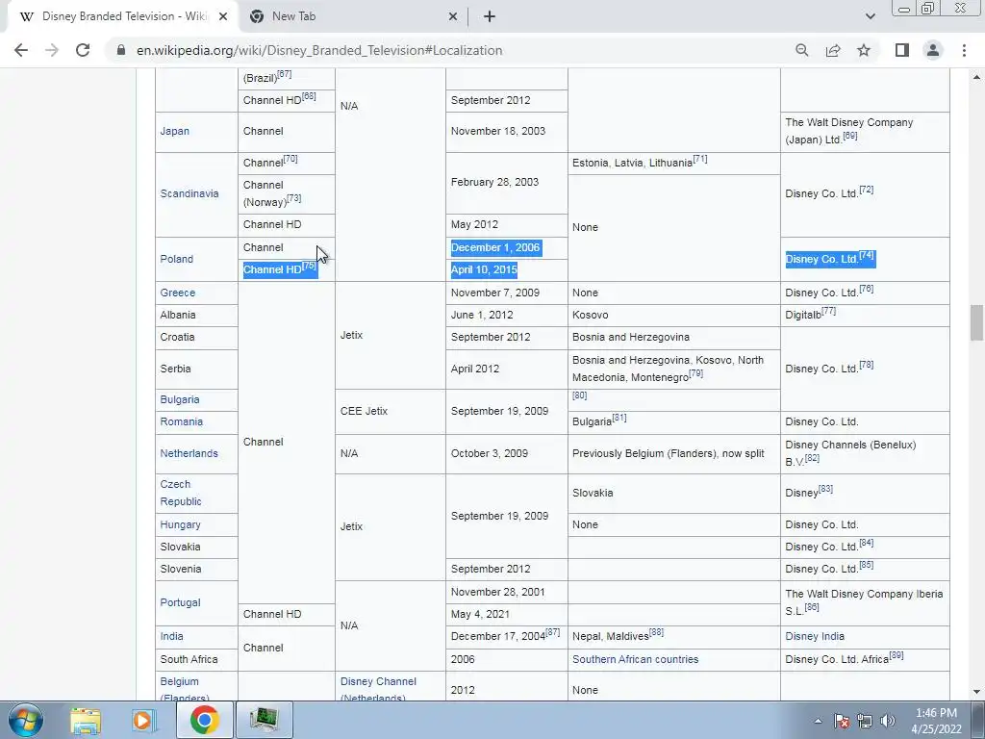
Task: Click the 'Digitalb' text
Action: (x=803, y=315)
